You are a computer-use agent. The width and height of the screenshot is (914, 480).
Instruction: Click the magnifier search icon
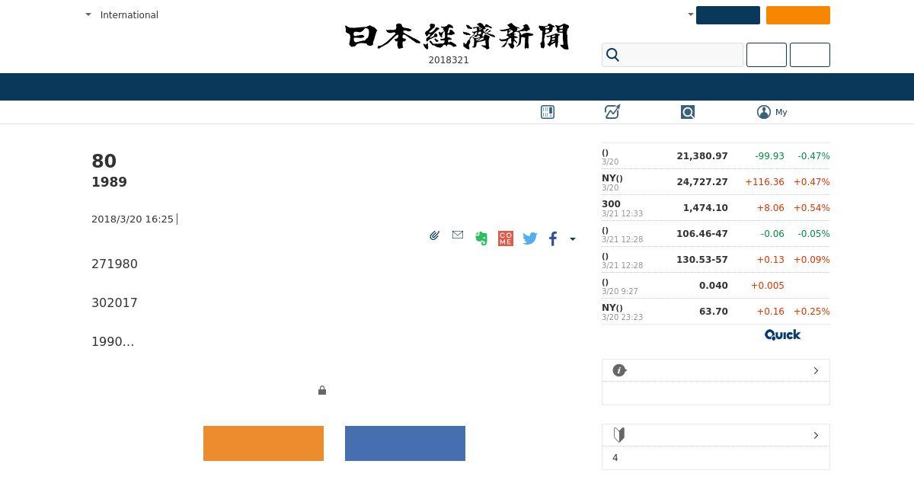[613, 55]
